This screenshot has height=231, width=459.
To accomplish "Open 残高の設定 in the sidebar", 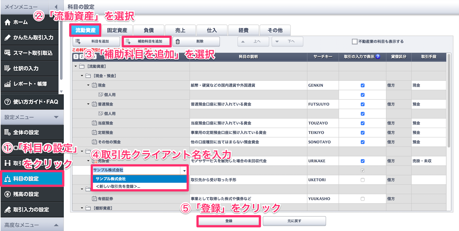I will tap(31, 194).
